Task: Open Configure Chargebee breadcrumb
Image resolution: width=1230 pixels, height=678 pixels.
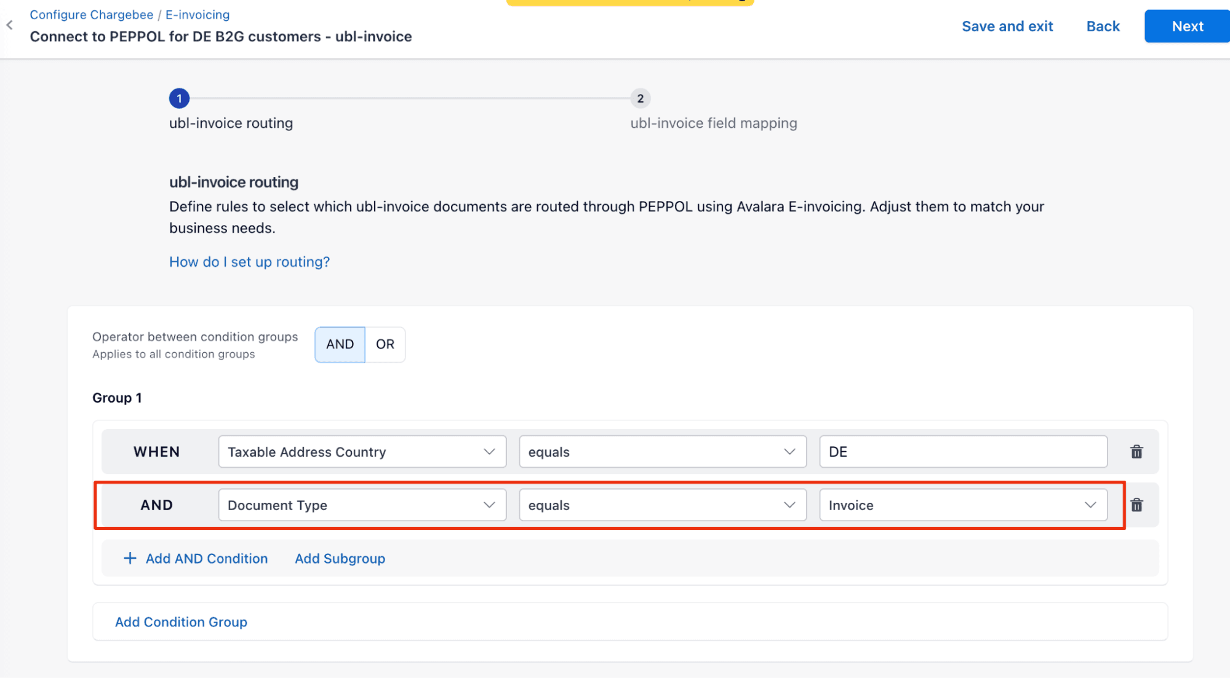Action: point(91,15)
